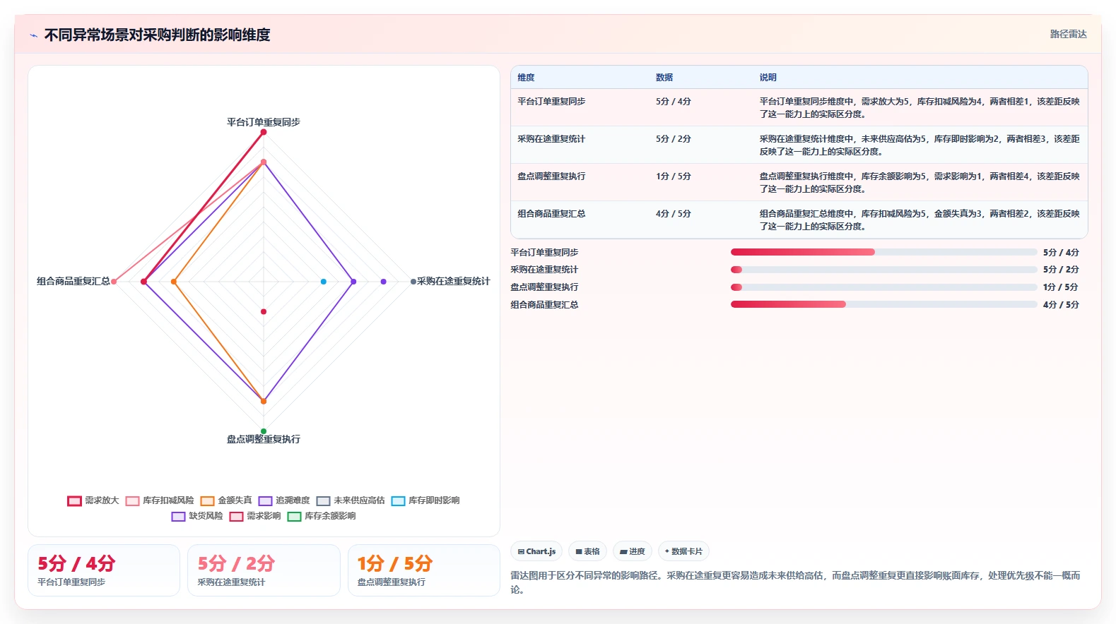Click the 4分 / 5分 value beside the progress bar

click(x=1061, y=305)
